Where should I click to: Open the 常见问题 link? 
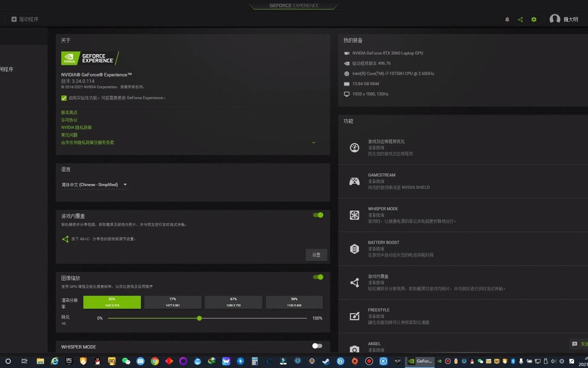pos(69,135)
